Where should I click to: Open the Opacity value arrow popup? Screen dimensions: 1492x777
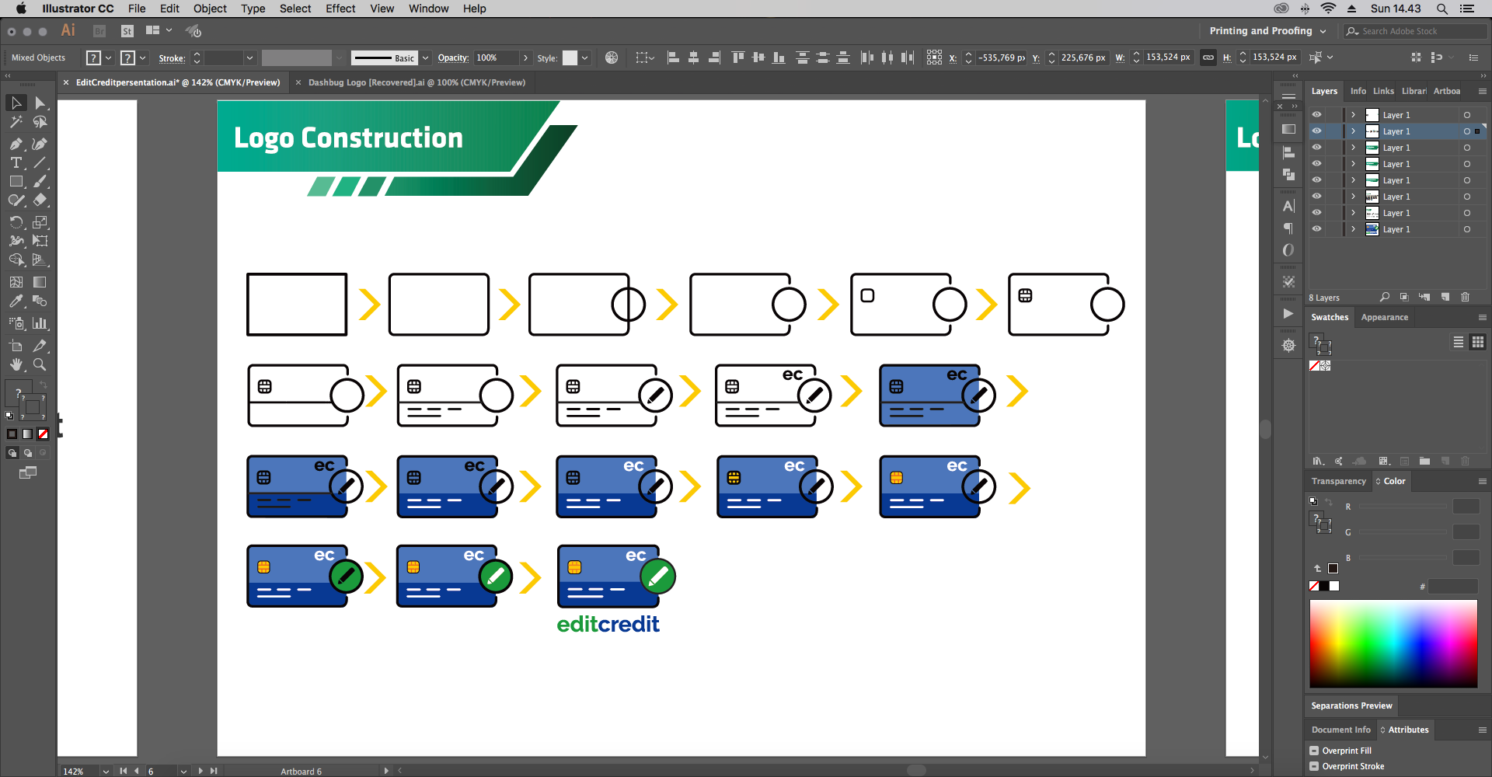(x=525, y=58)
